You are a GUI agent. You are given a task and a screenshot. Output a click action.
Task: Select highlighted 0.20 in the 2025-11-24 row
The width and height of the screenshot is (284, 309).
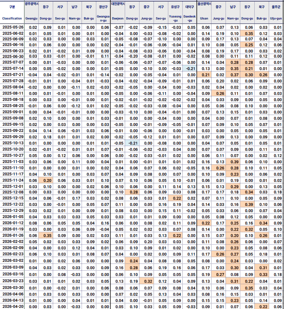click(x=46, y=181)
